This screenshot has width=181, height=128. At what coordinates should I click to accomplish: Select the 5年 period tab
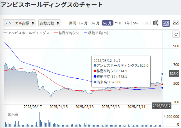[136, 23]
